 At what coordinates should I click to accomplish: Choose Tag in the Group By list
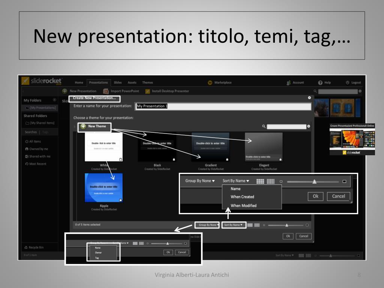[x=97, y=258]
